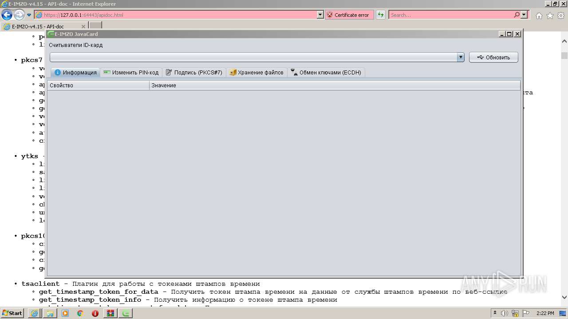The width and height of the screenshot is (568, 319).
Task: Open WinRAR taskbar icon
Action: point(110,313)
